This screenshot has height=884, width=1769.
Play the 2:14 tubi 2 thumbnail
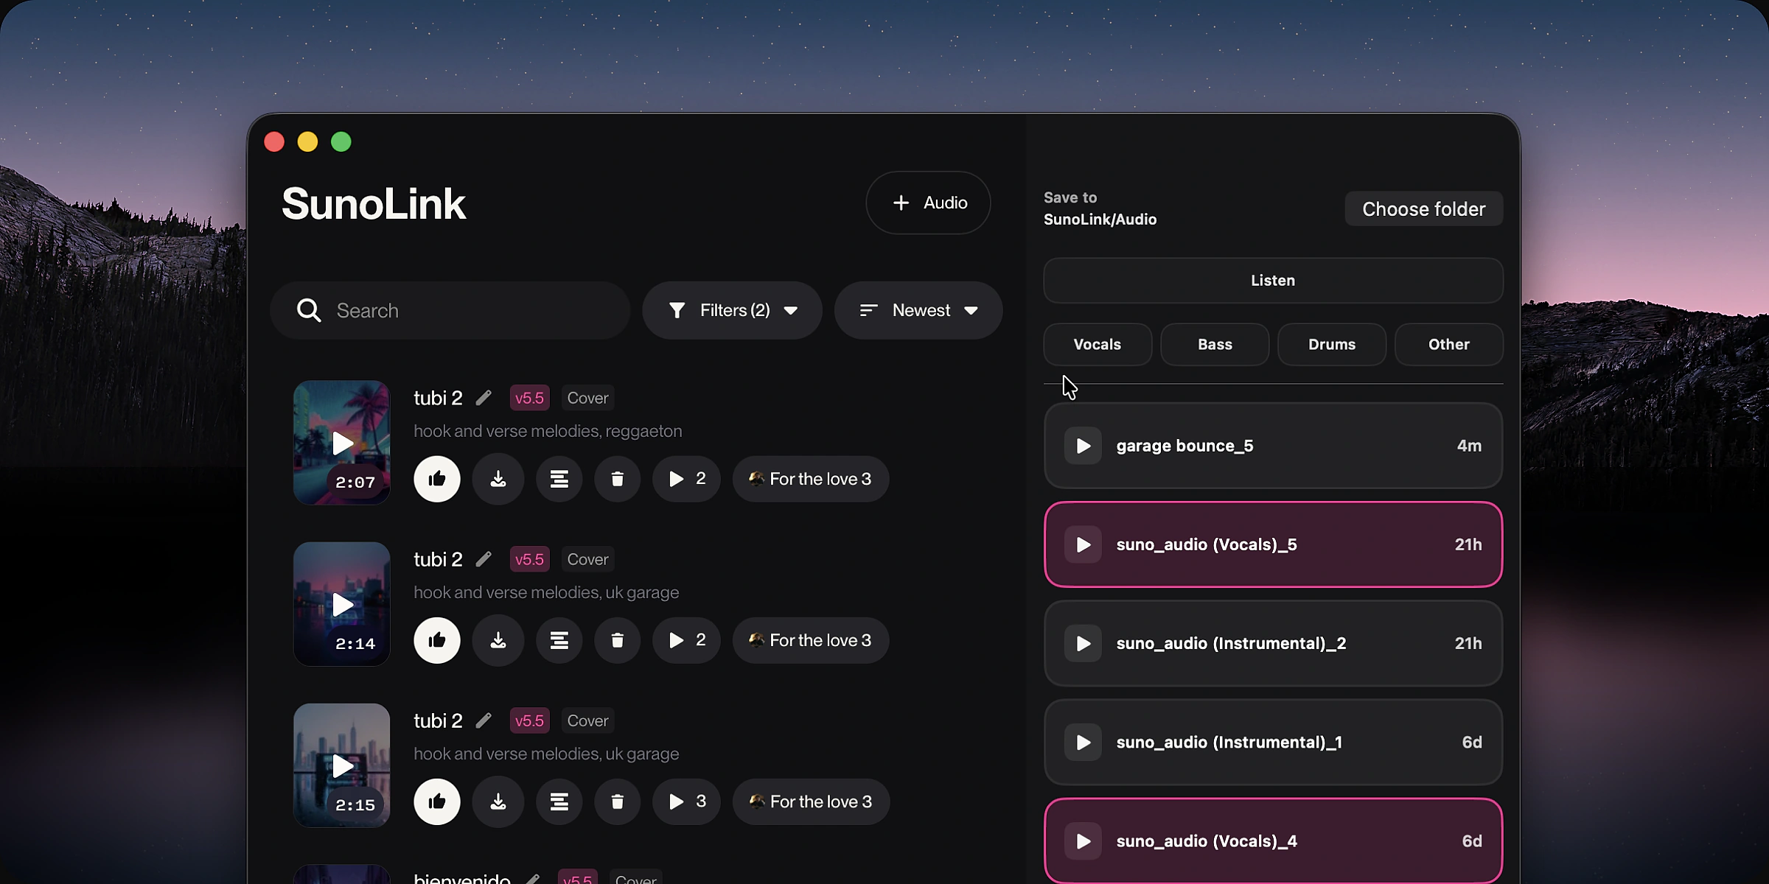(x=342, y=604)
